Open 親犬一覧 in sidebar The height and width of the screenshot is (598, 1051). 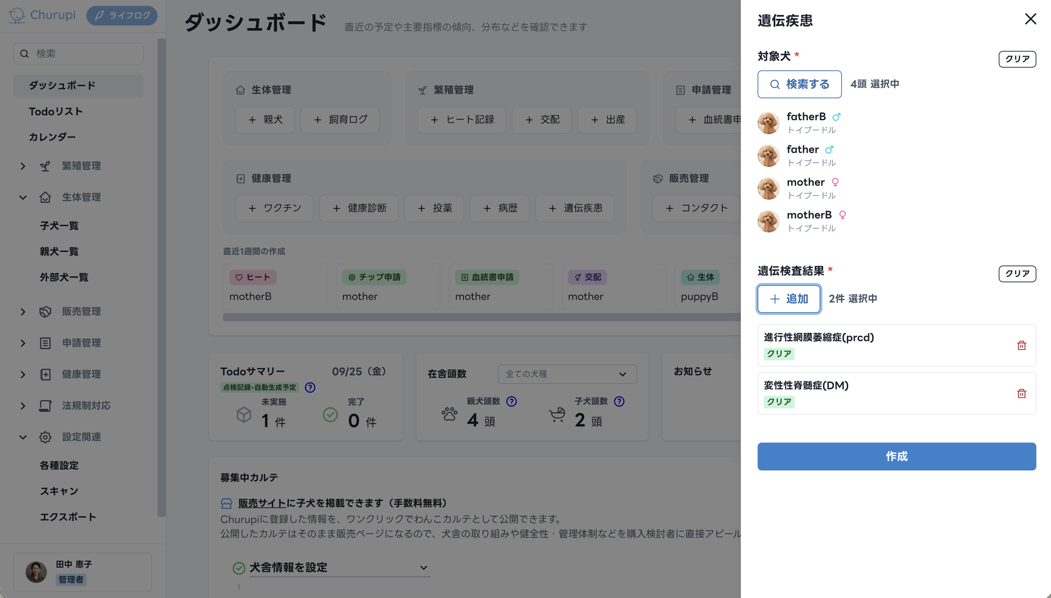coord(59,251)
